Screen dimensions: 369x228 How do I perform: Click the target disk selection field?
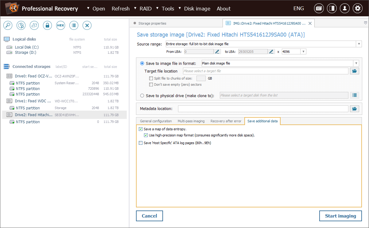tap(284, 95)
